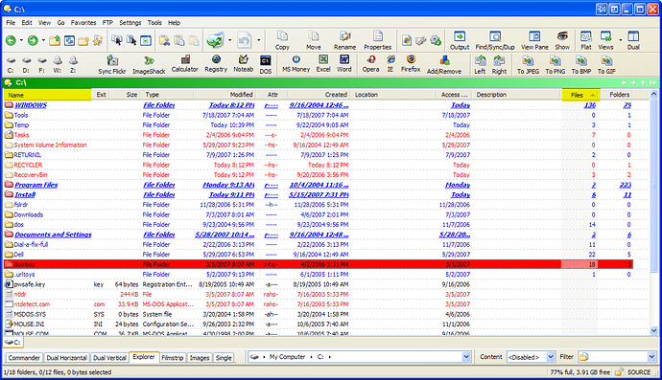The height and width of the screenshot is (380, 662).
Task: Open dropdown arrow beside Views icon
Action: coord(620,40)
